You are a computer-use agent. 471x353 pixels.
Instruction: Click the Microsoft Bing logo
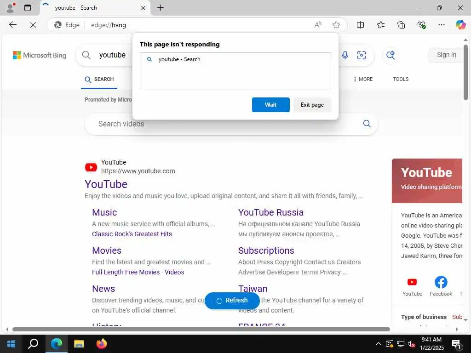point(40,55)
